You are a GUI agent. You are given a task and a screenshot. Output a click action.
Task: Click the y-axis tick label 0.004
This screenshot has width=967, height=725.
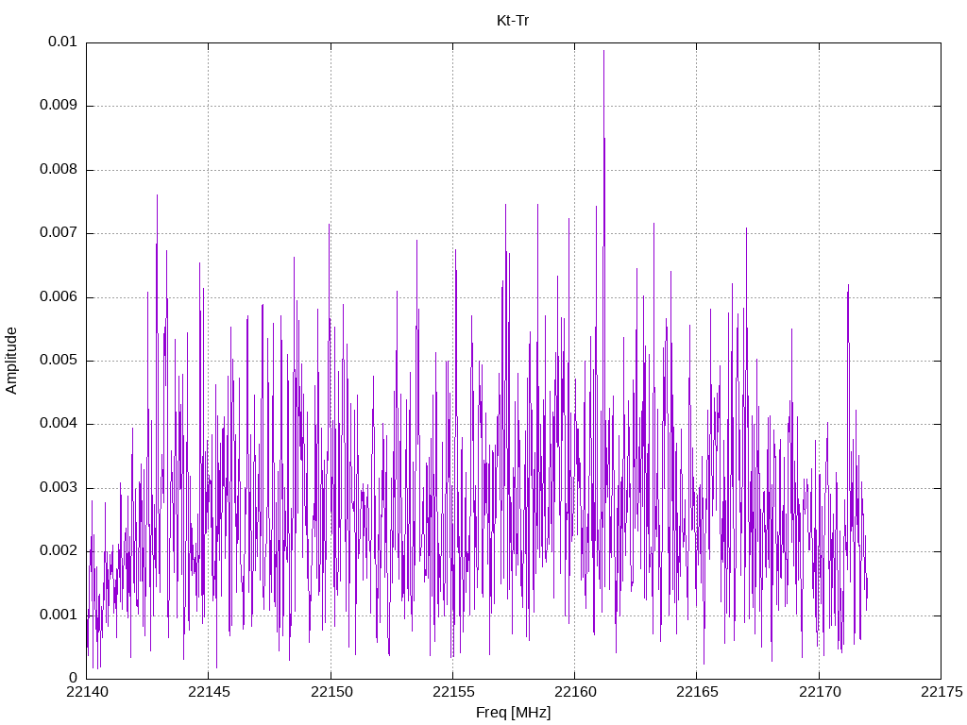click(x=58, y=424)
